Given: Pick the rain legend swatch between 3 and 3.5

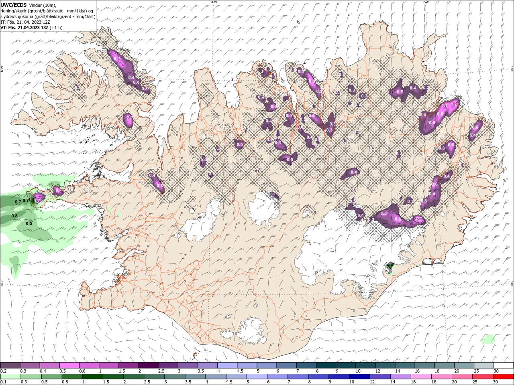Looking at the screenshot, I should point(174,377).
